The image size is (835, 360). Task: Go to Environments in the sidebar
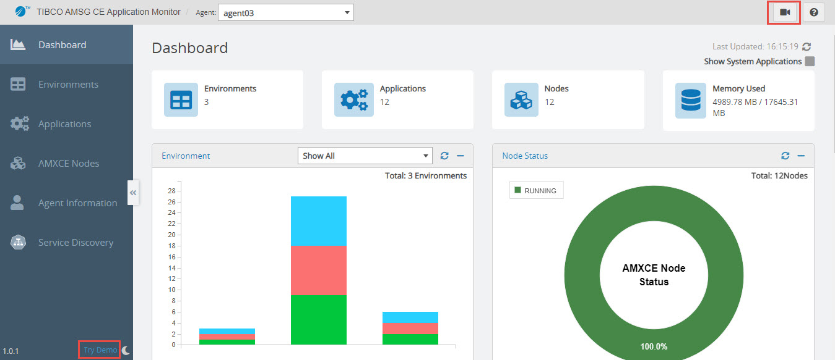66,84
